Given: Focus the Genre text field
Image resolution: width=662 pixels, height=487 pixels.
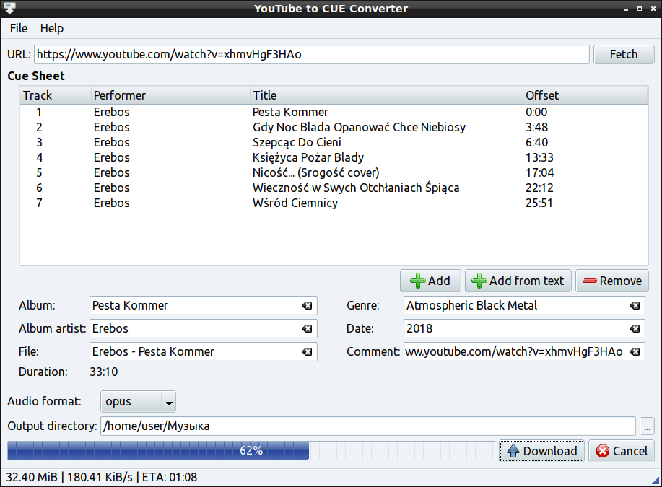Looking at the screenshot, I should tap(524, 305).
